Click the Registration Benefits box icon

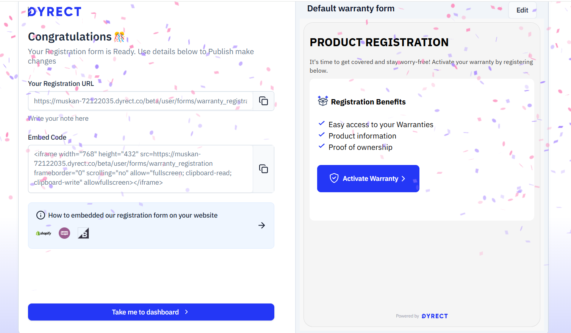323,101
